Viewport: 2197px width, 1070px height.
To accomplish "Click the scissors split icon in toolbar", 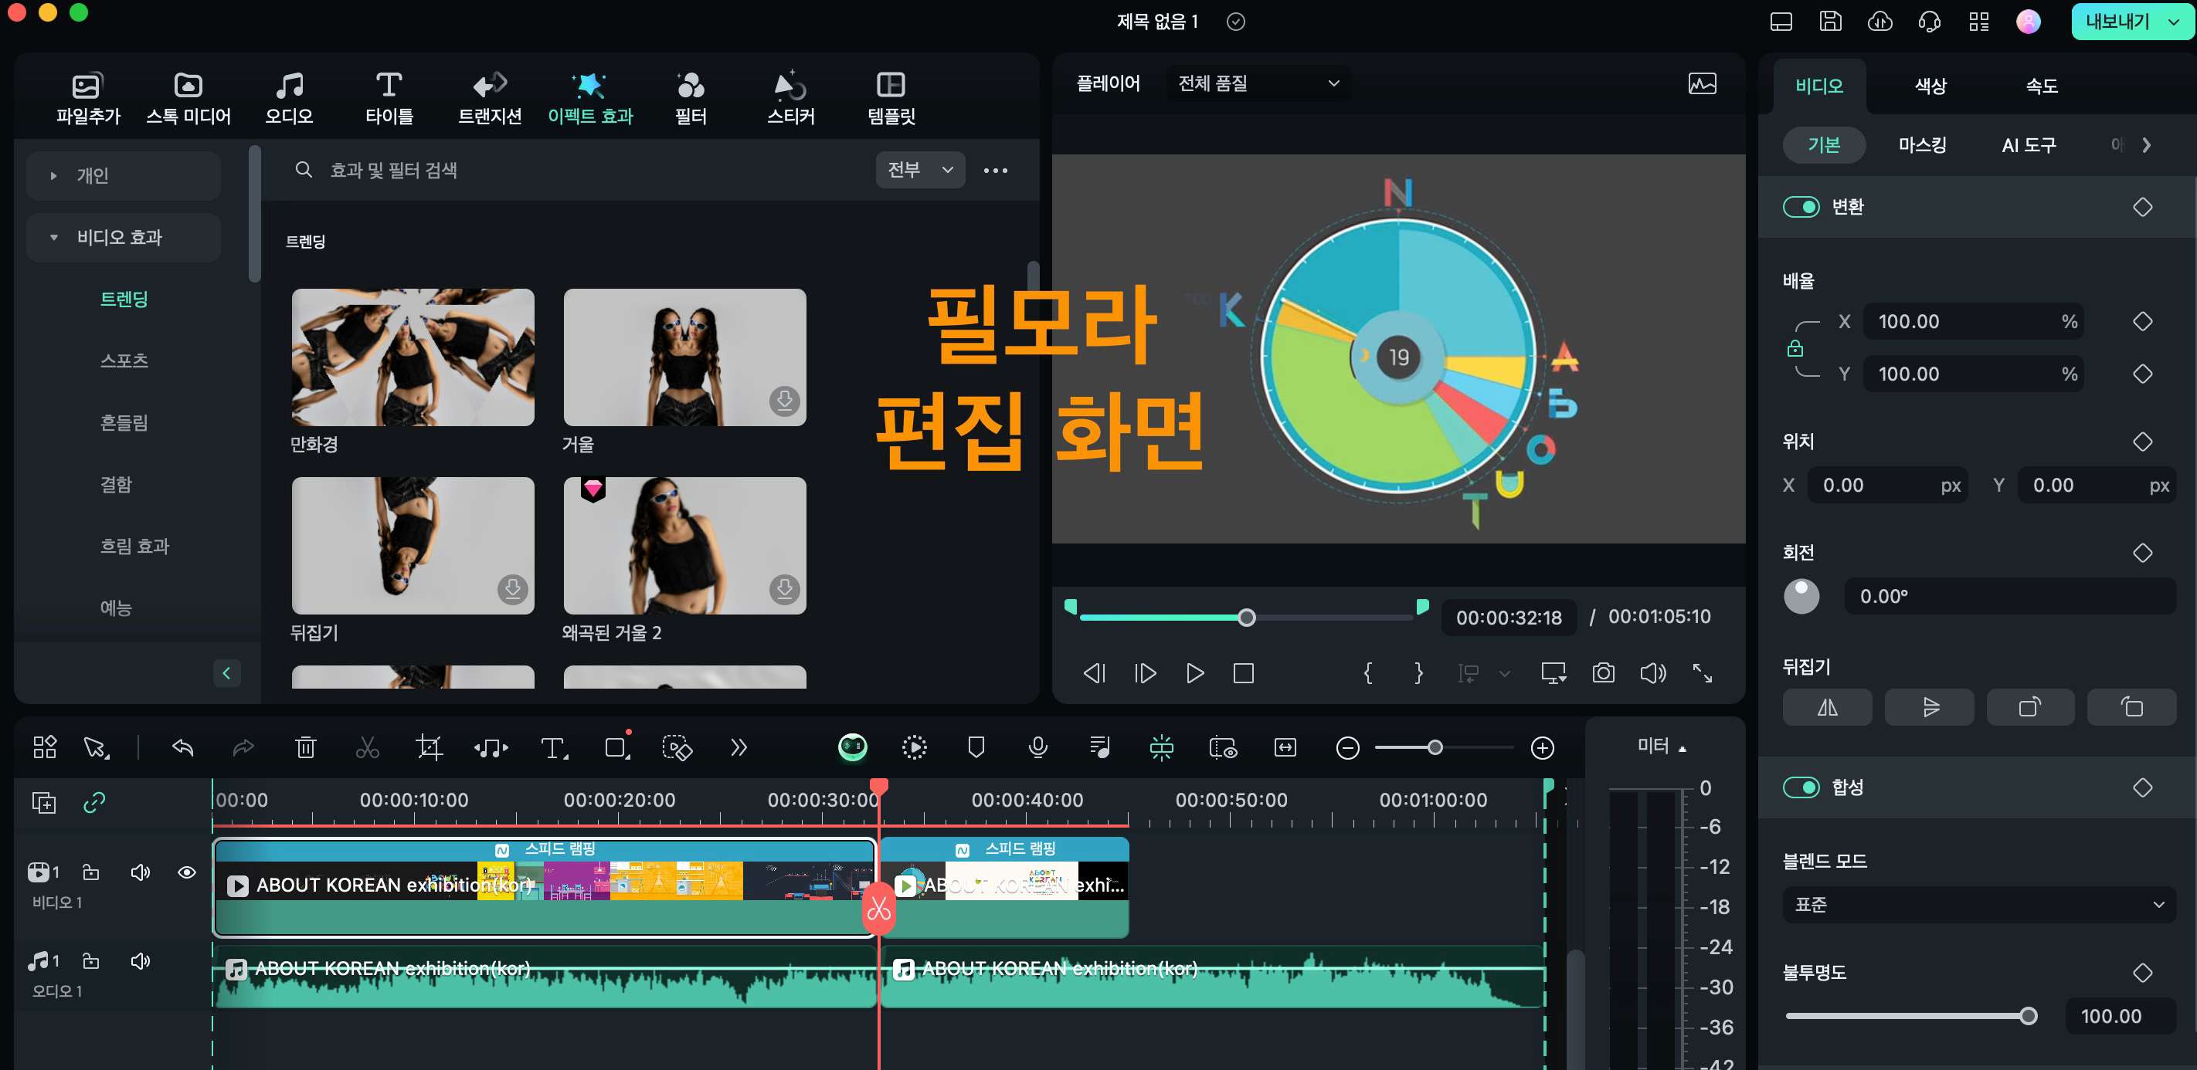I will click(x=368, y=748).
